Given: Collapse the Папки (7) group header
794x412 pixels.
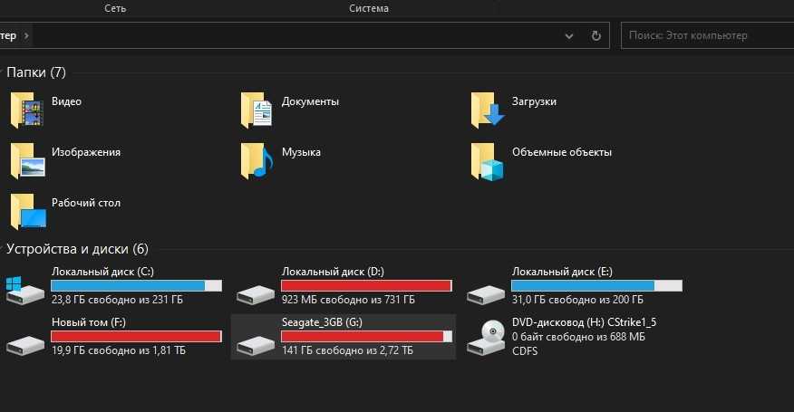Looking at the screenshot, I should (36, 72).
